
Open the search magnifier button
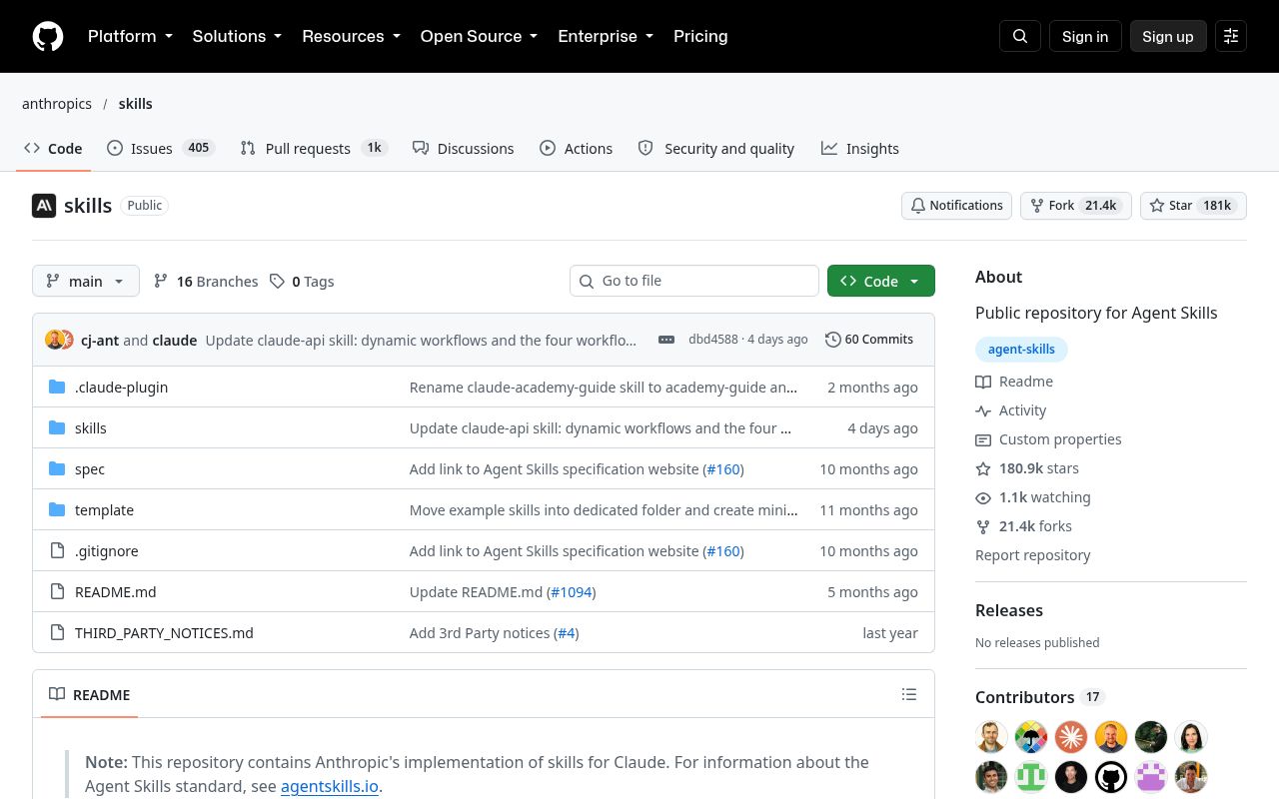[1020, 36]
